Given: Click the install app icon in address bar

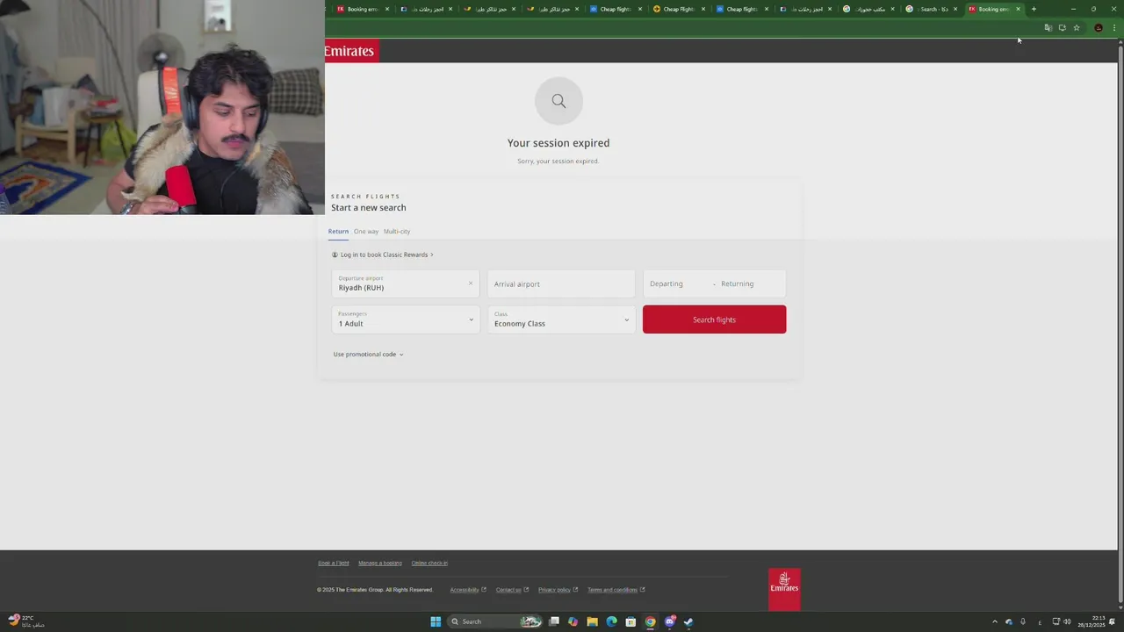Looking at the screenshot, I should tap(1062, 28).
